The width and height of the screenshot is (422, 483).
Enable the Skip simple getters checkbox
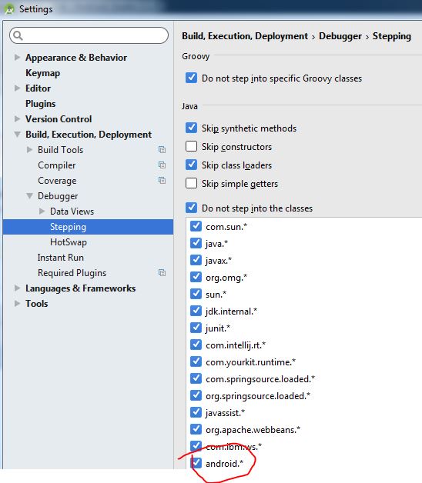point(191,183)
